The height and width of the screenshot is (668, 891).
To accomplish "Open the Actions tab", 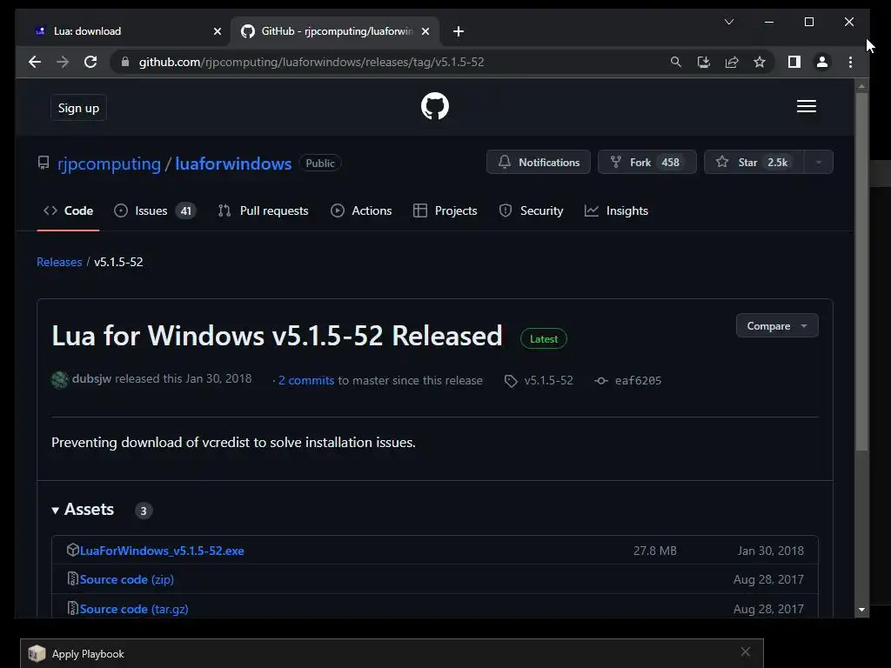I will click(x=361, y=210).
